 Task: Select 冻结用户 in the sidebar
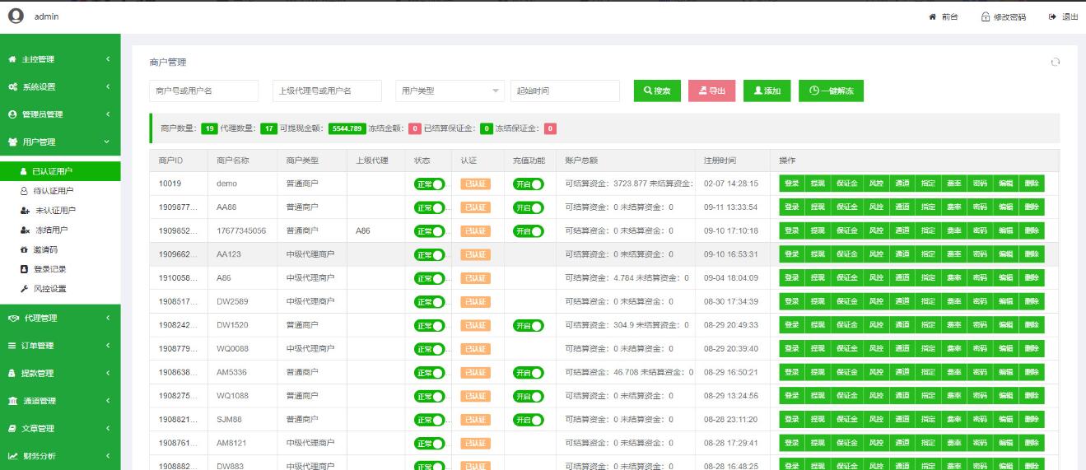point(49,230)
